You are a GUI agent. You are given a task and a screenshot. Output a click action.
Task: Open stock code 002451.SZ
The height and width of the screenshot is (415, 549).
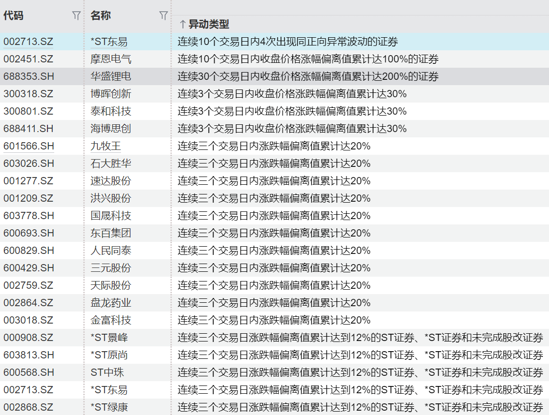click(28, 59)
